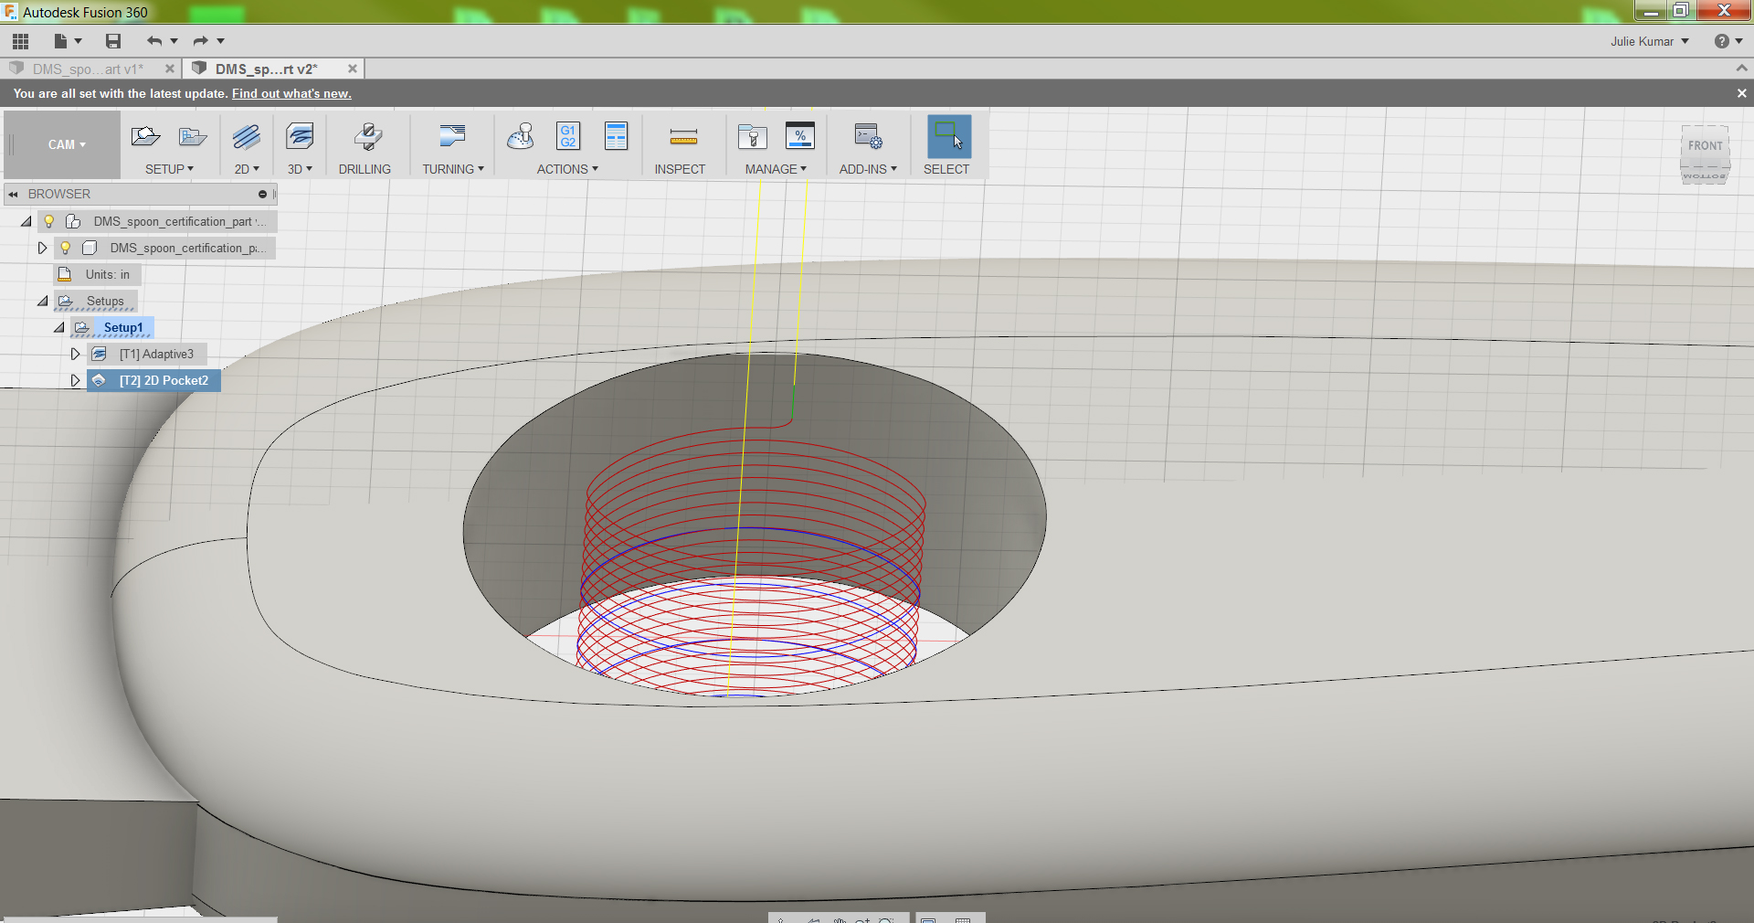Expand the DMS_spoon component child node
Screen dimensions: 1754x923
(42, 248)
